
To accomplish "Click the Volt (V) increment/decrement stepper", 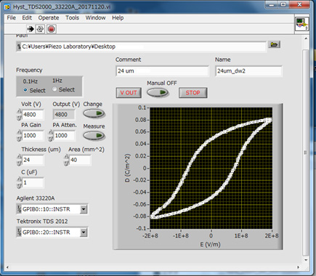I will point(19,115).
